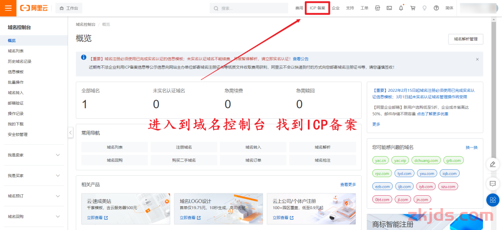The image size is (502, 230).
Task: Click 立即查看 under 云·速成美站
Action: [x=97, y=218]
